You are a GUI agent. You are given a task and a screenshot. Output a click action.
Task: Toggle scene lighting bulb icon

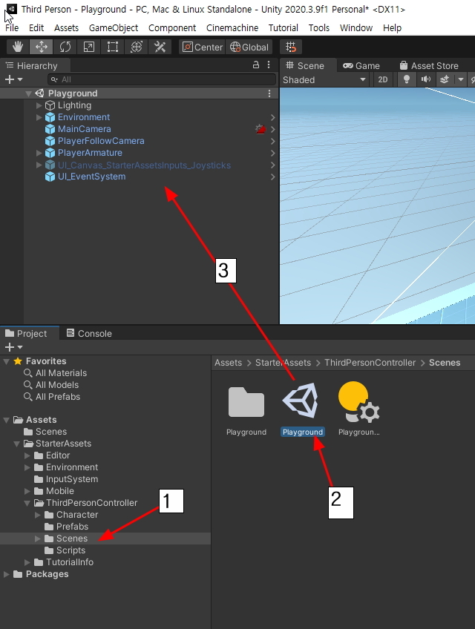406,79
